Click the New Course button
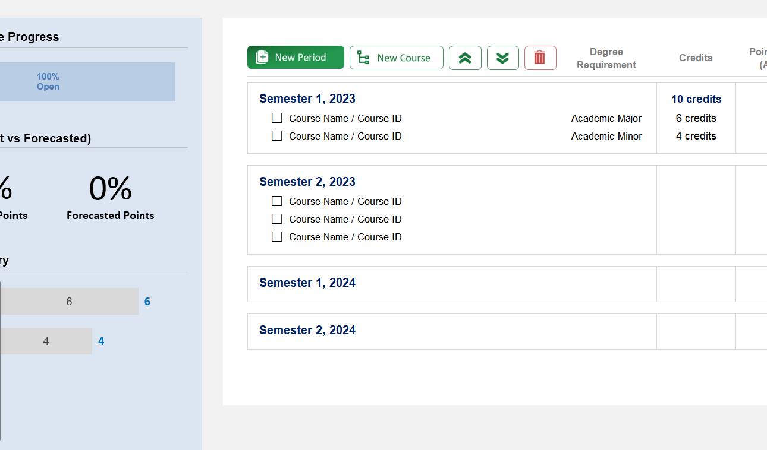This screenshot has width=767, height=450. [x=396, y=58]
